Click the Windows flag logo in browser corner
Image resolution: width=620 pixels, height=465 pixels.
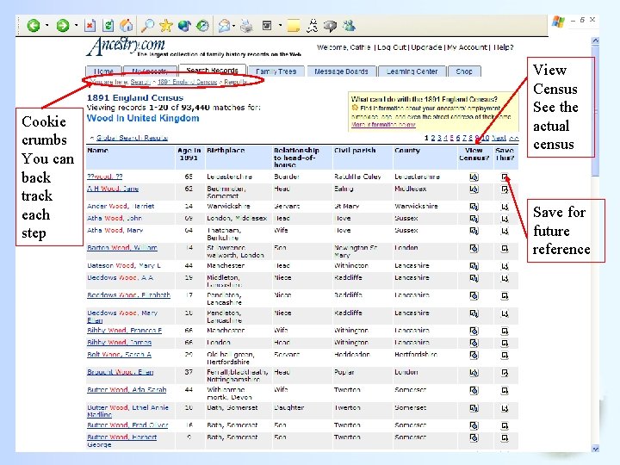click(x=558, y=22)
